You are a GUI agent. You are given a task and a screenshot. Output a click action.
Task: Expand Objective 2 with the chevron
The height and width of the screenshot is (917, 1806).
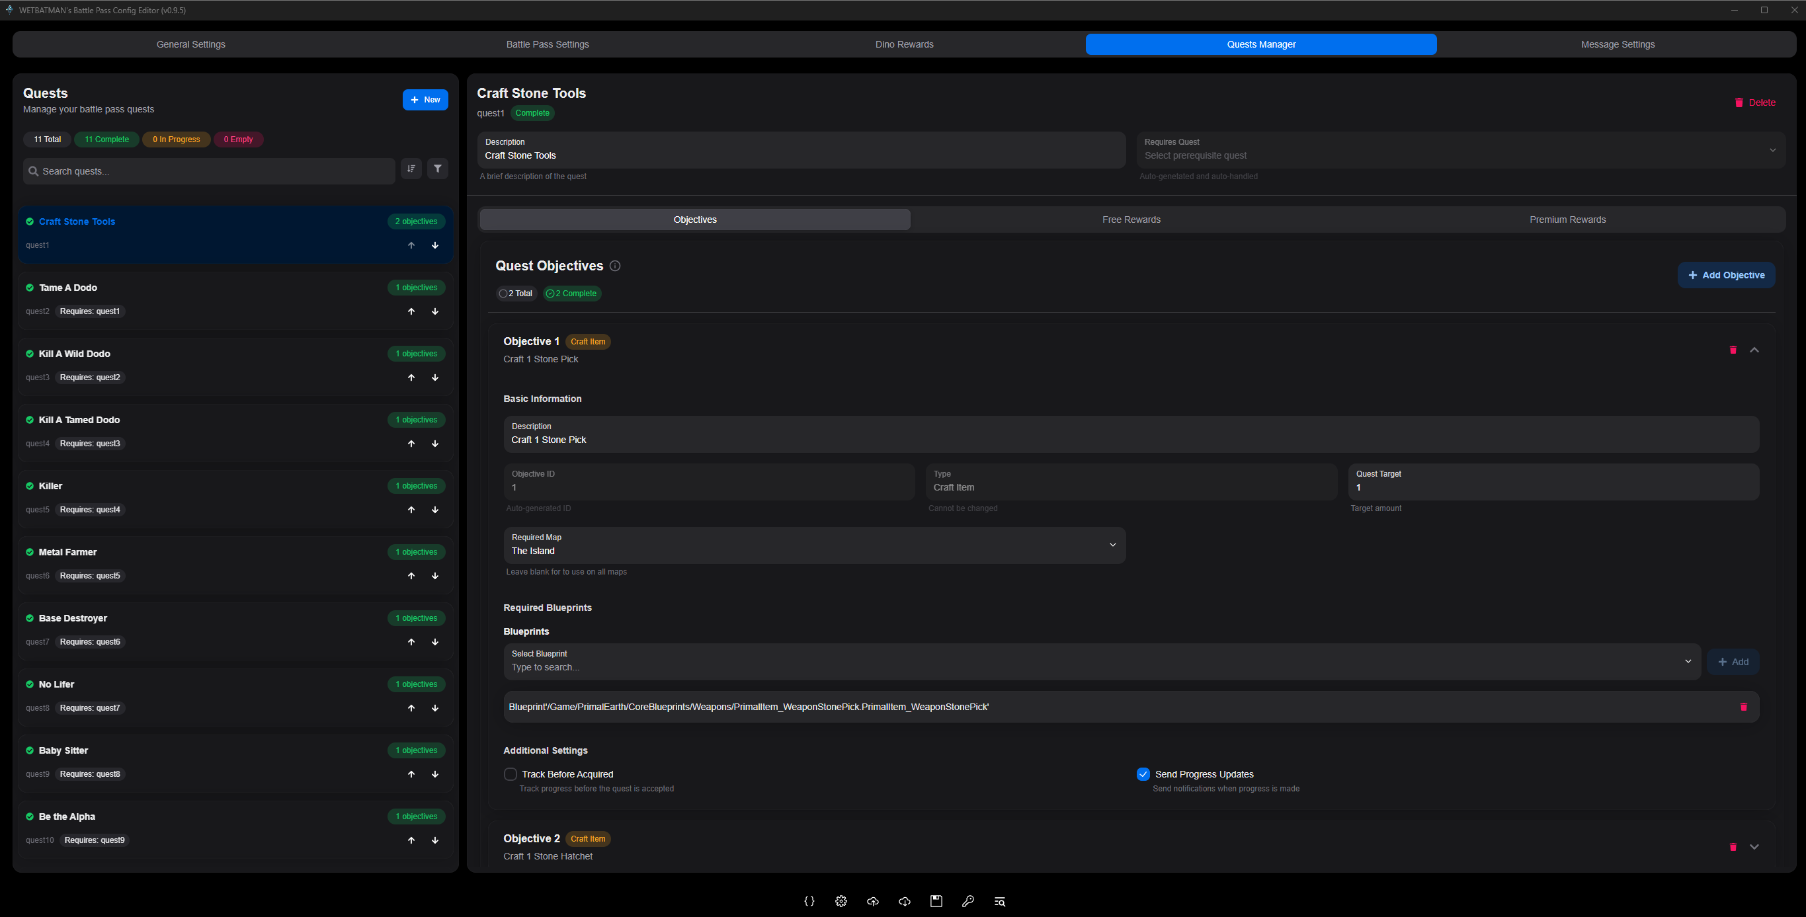1755,847
